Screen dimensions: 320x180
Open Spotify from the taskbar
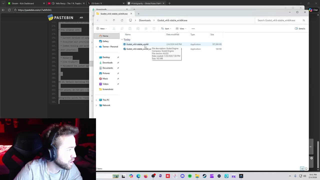(190, 176)
